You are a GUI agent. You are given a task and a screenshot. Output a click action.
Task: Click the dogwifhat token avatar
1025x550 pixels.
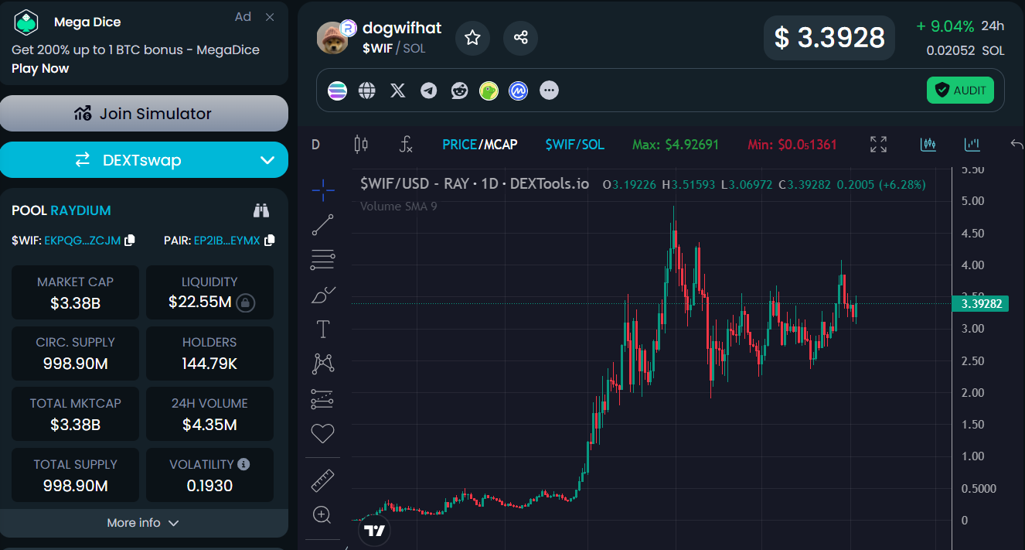333,38
